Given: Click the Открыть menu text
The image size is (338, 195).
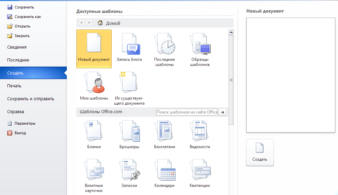Looking at the screenshot, I should pyautogui.click(x=22, y=26).
